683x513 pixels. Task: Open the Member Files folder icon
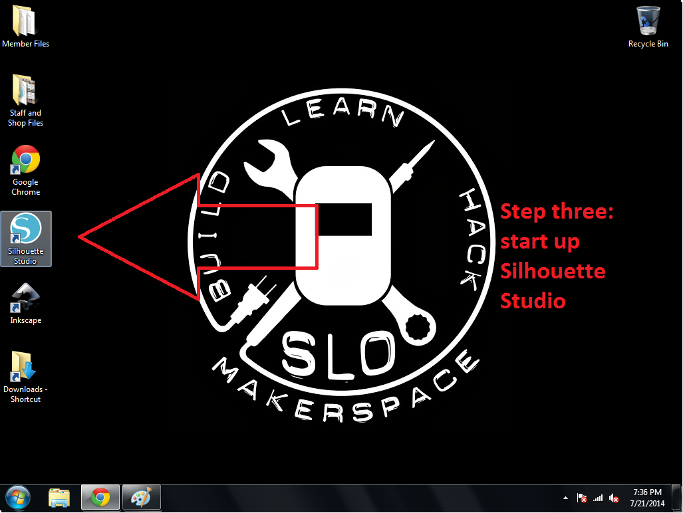(24, 20)
